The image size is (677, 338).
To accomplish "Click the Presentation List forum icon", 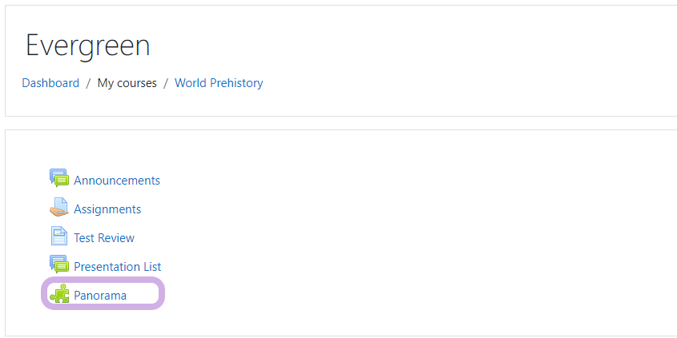I will click(x=59, y=265).
